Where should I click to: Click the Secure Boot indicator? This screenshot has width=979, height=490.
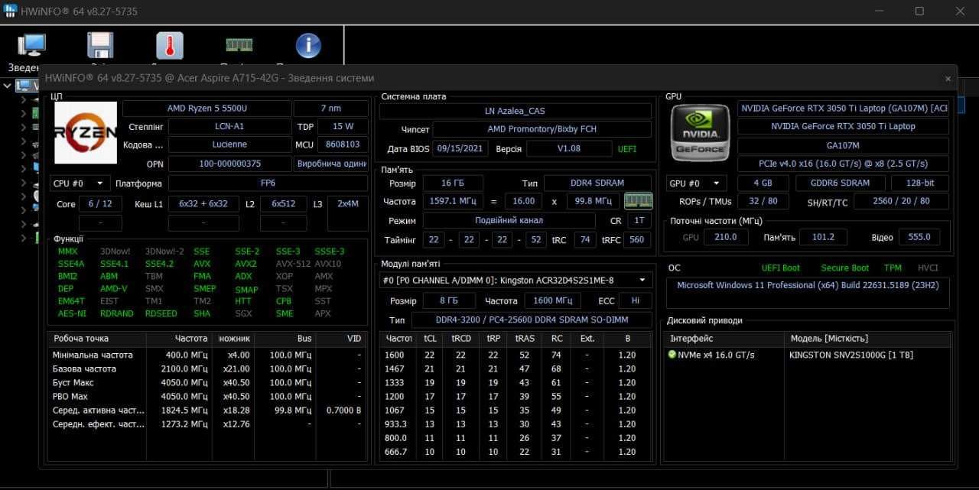click(844, 268)
